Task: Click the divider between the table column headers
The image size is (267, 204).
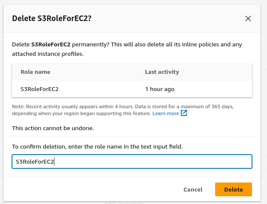Action: tap(136, 72)
